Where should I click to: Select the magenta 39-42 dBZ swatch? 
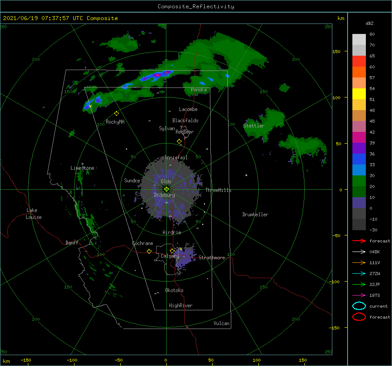pos(359,138)
